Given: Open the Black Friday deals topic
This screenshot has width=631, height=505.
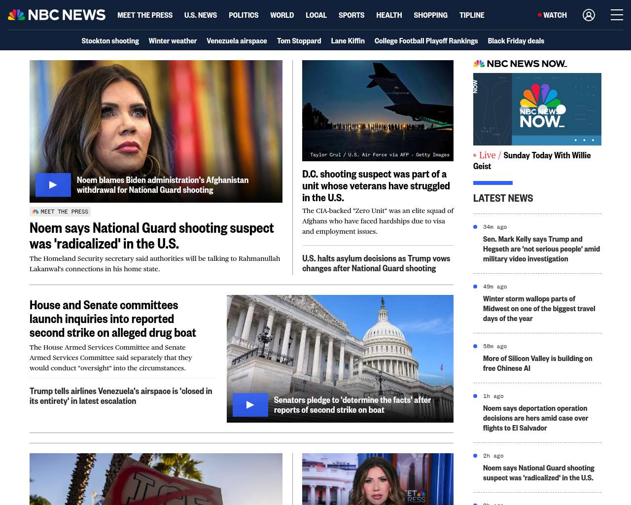Looking at the screenshot, I should click(x=516, y=41).
